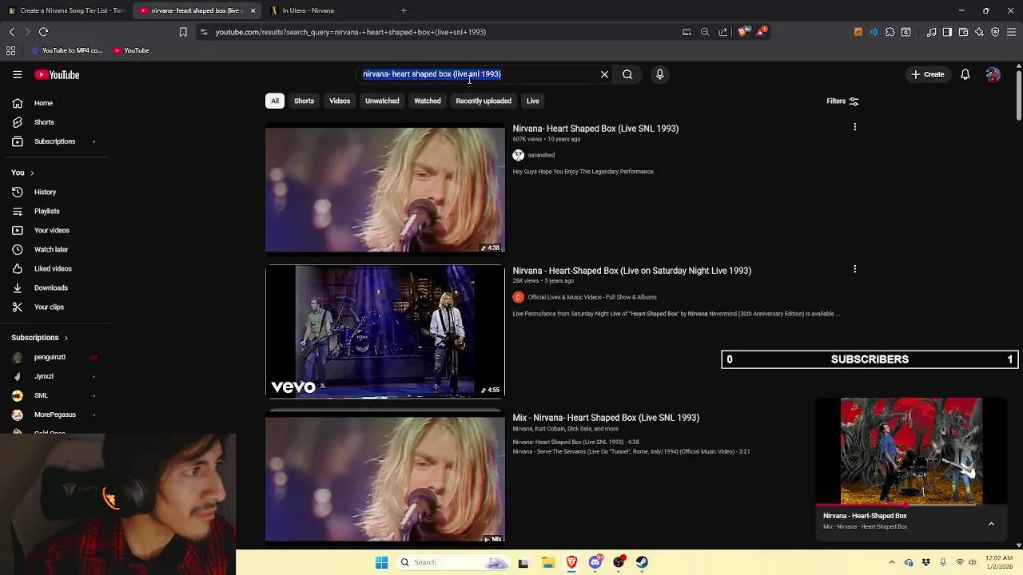
Task: Open Home in the sidebar
Action: (x=43, y=103)
